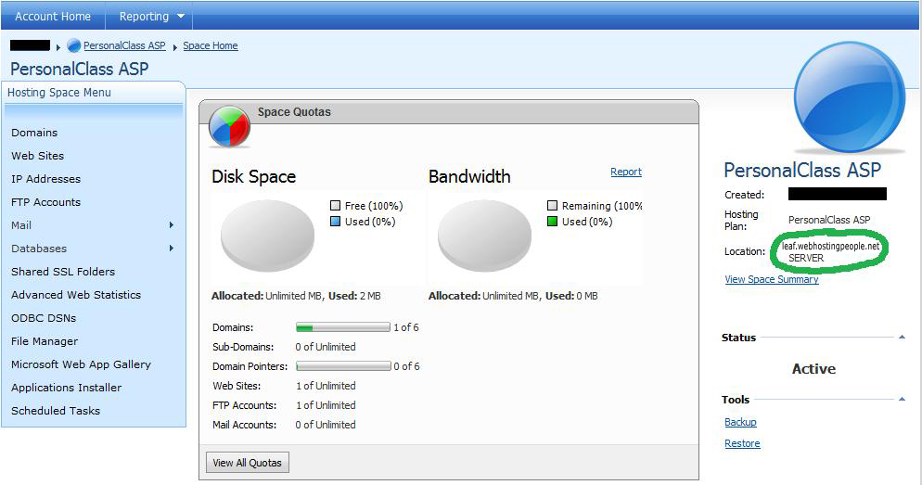Click the Bandwidth heading
The image size is (922, 485).
coord(469,176)
